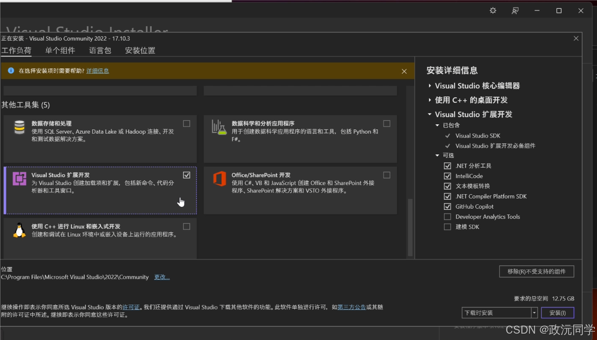The width and height of the screenshot is (597, 340).
Task: Uncheck Visual Studio extension development workload
Action: coord(187,175)
